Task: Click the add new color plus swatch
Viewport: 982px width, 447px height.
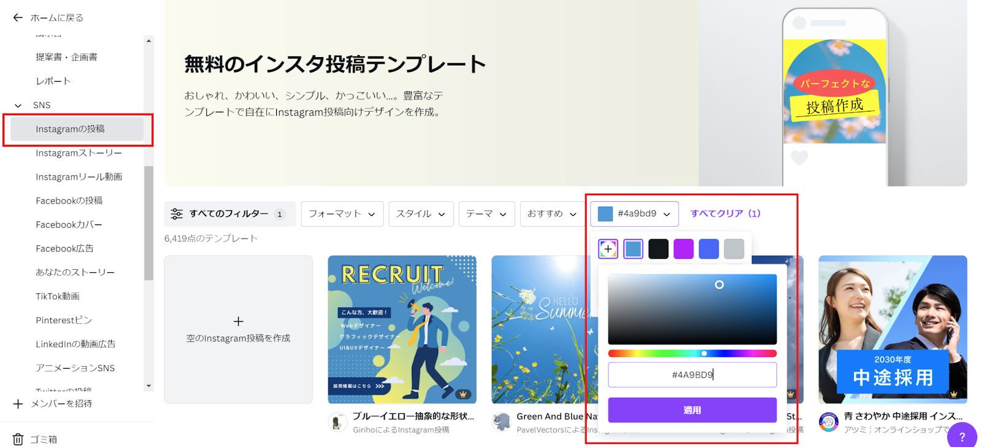Action: (x=608, y=249)
